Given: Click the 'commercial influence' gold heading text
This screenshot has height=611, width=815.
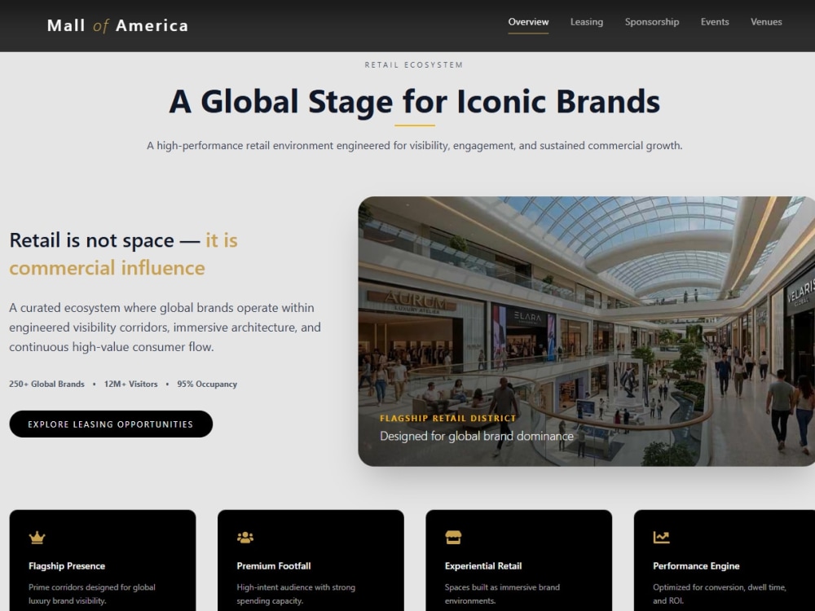Looking at the screenshot, I should tap(107, 267).
